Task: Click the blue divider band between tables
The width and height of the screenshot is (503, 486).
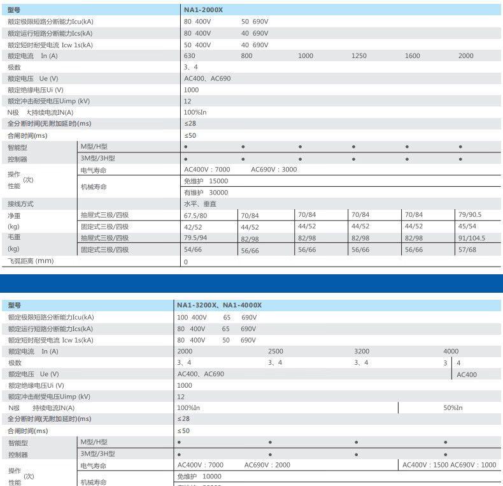Action: [x=251, y=283]
